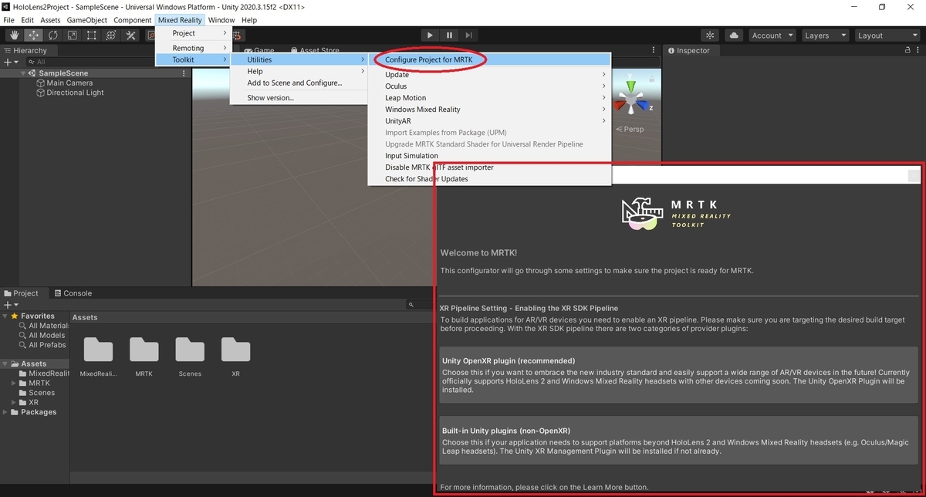Open the Account dropdown

[772, 35]
